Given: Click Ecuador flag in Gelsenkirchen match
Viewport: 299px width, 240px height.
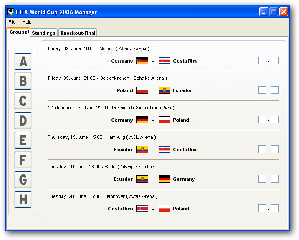Looking at the screenshot, I should [164, 90].
